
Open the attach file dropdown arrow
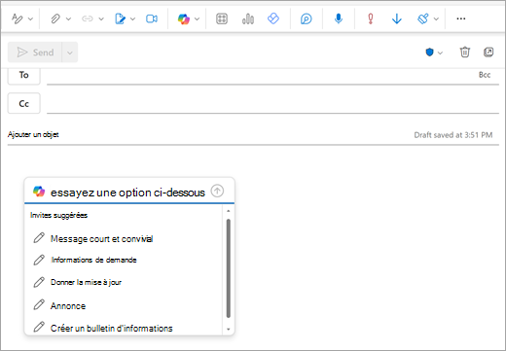[68, 19]
